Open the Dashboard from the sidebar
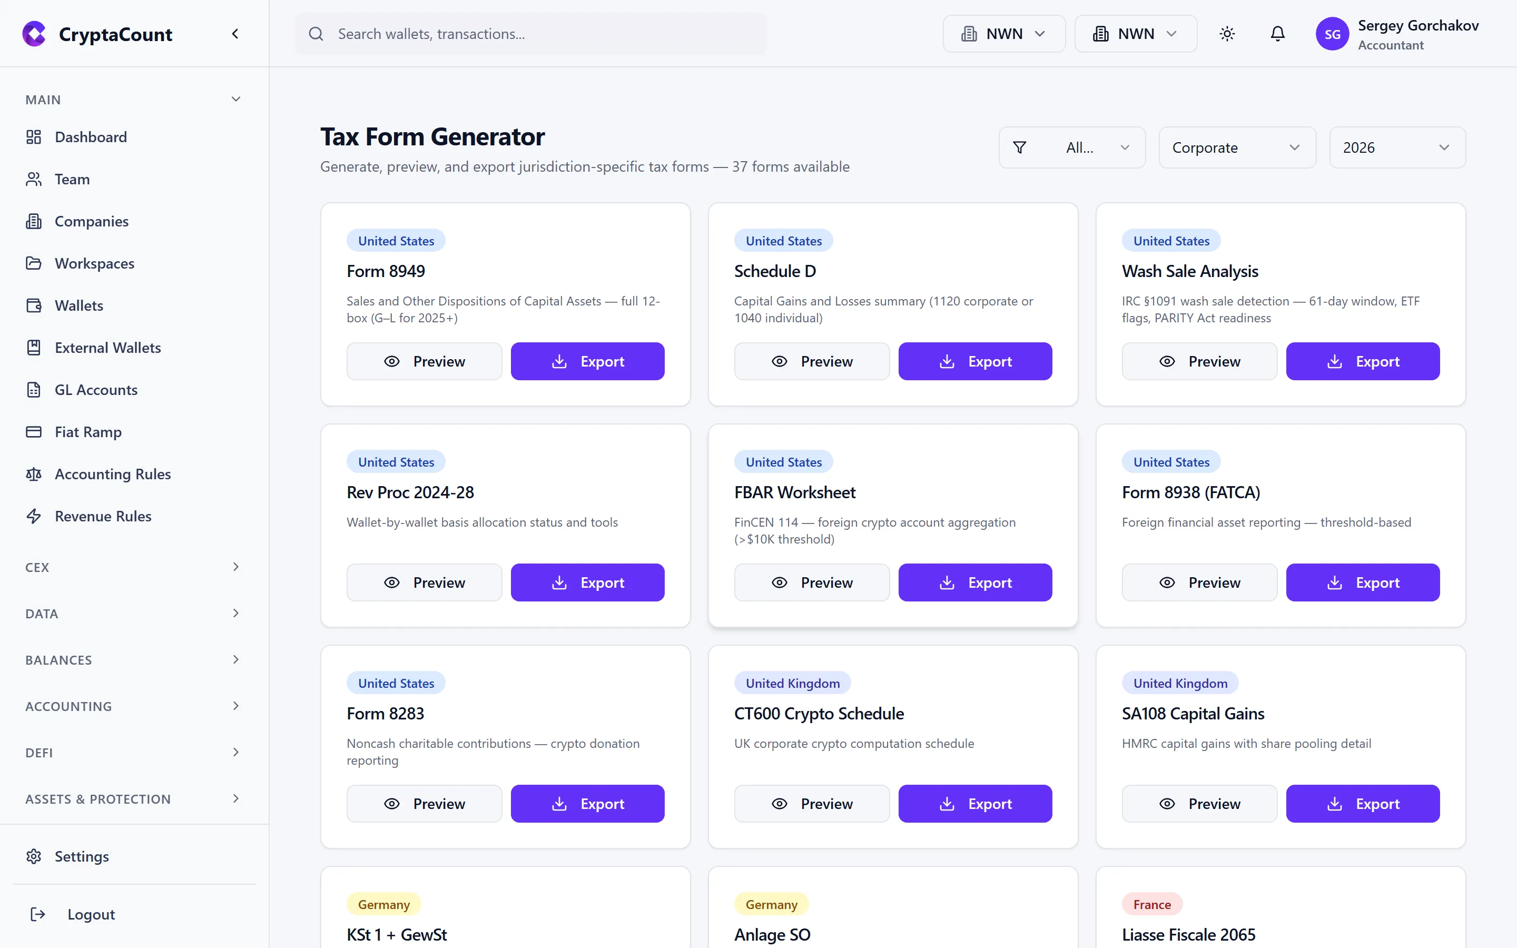The height and width of the screenshot is (948, 1517). click(91, 137)
